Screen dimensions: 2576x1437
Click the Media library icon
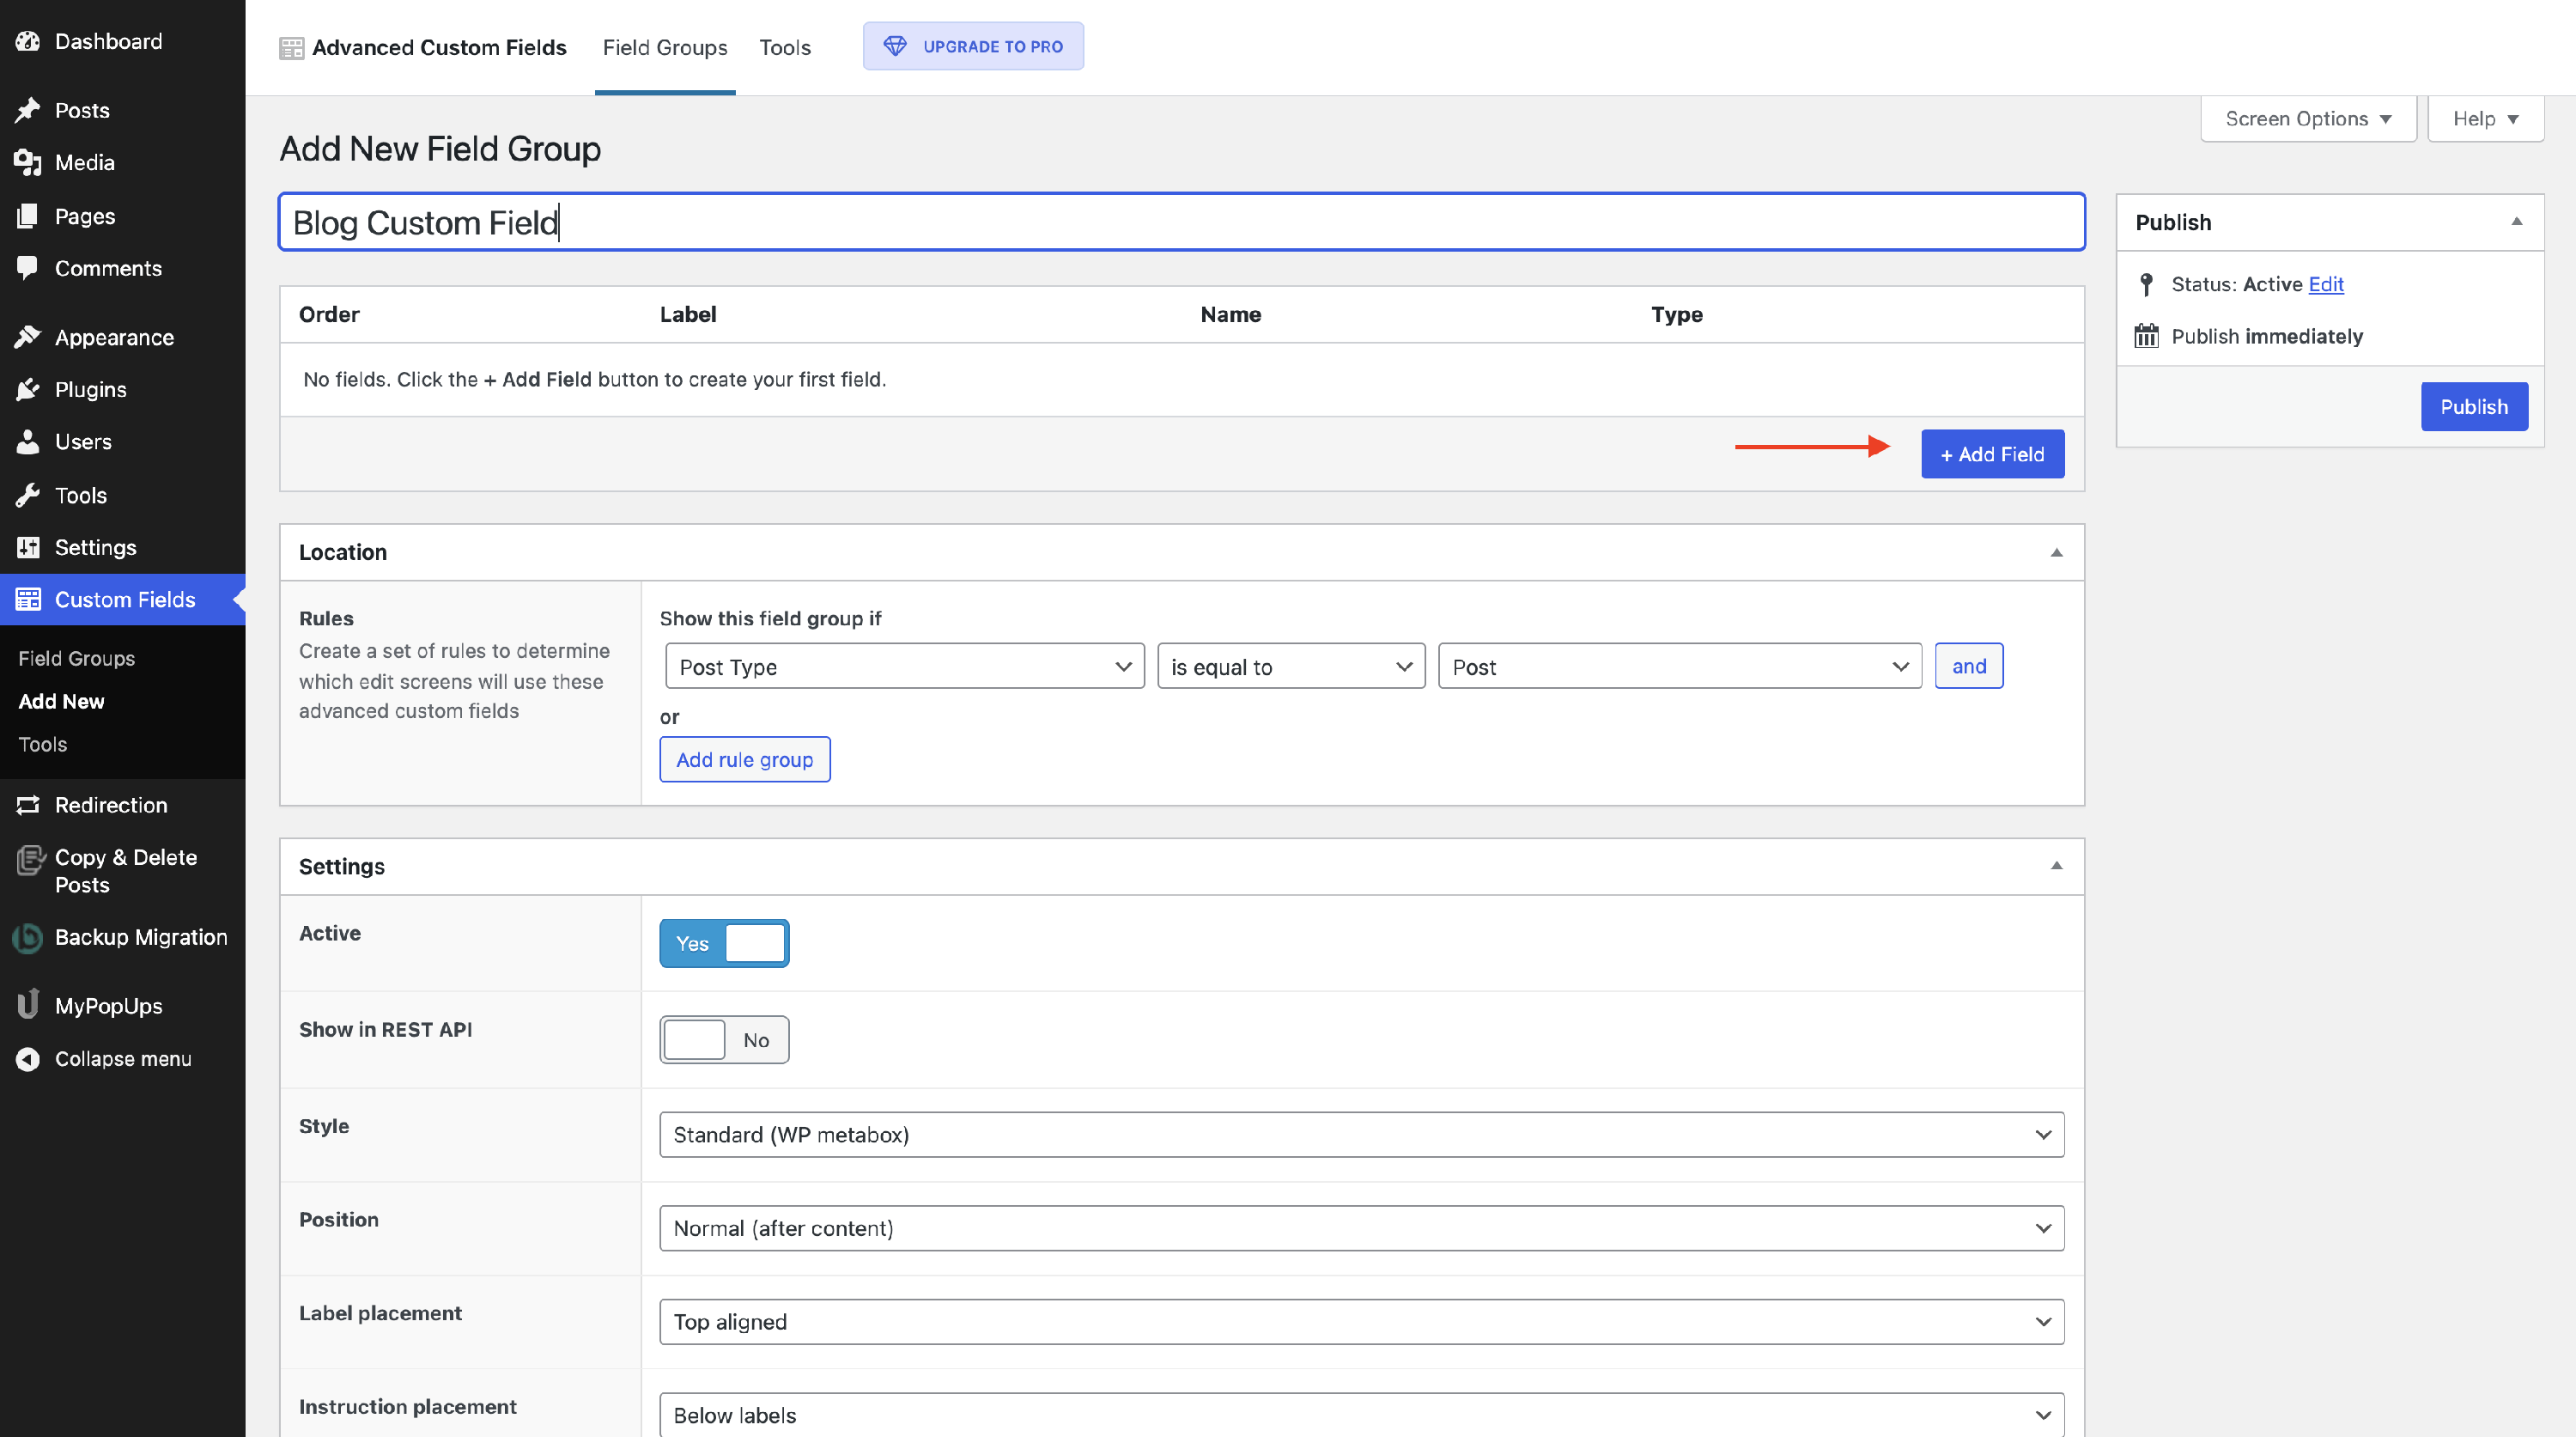[28, 162]
